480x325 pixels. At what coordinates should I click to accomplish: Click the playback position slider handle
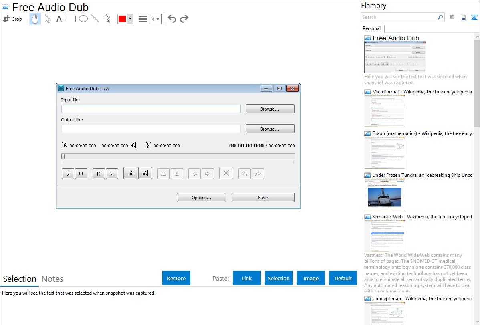pyautogui.click(x=63, y=157)
